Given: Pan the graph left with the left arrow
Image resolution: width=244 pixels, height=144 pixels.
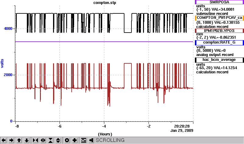Looking at the screenshot, I should tap(4, 140).
